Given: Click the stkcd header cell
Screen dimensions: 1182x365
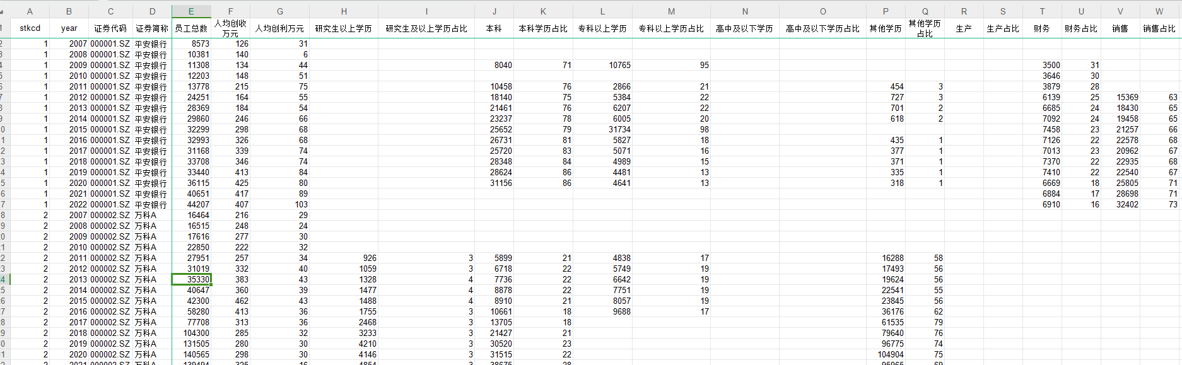Looking at the screenshot, I should pos(30,28).
